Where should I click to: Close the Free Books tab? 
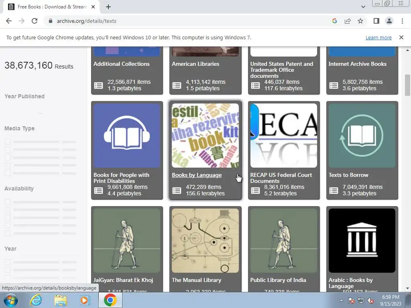click(93, 7)
